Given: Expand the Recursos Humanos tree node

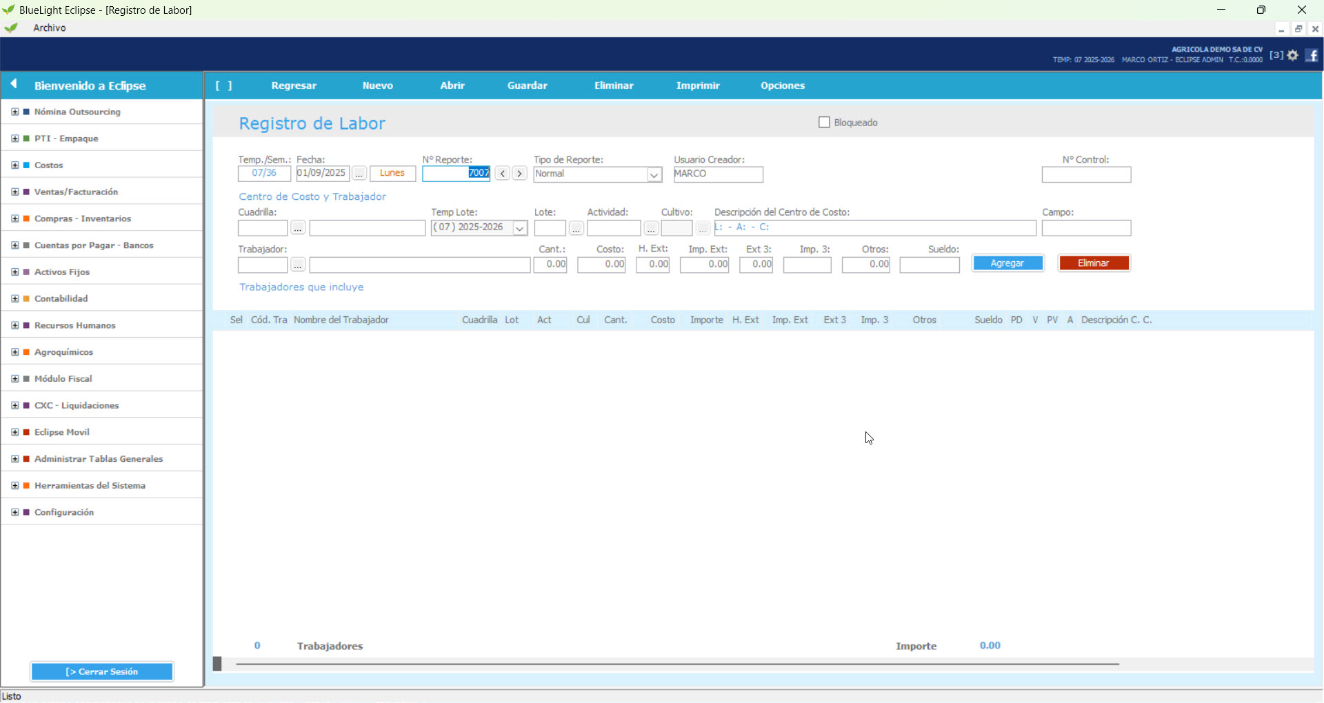Looking at the screenshot, I should coord(14,325).
